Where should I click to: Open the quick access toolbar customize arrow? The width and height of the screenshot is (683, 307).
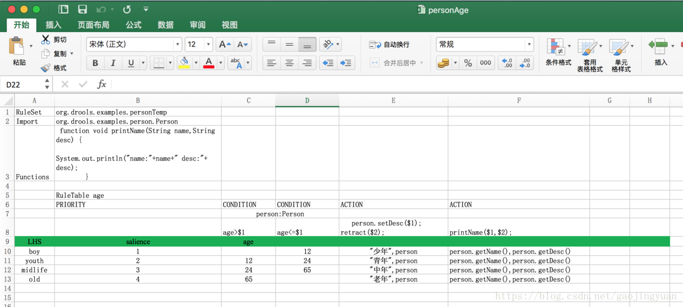click(x=146, y=9)
